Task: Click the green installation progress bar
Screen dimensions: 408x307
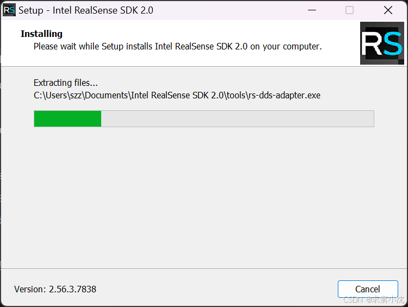Action: click(204, 119)
